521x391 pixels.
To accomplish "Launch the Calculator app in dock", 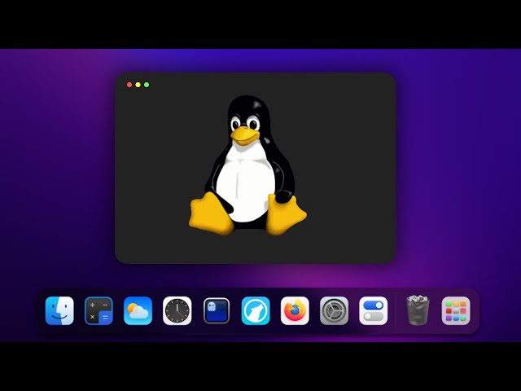I will coord(99,310).
